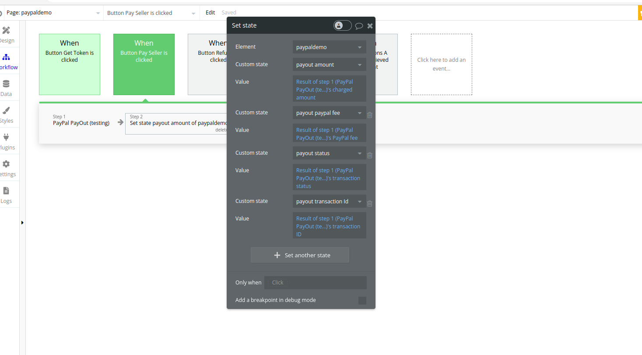
Task: Select the Button Get Token is clicked event
Action: [70, 64]
